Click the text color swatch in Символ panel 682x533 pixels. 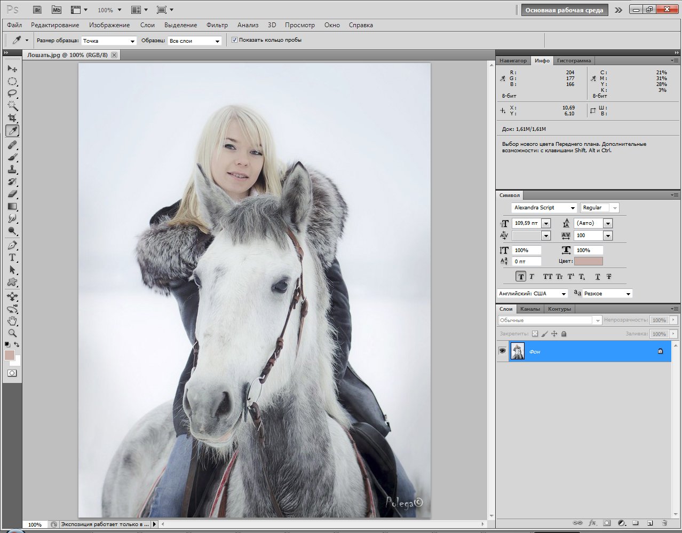coord(588,261)
